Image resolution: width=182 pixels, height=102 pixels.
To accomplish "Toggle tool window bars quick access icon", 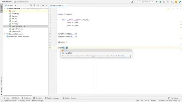I will coord(1,101).
